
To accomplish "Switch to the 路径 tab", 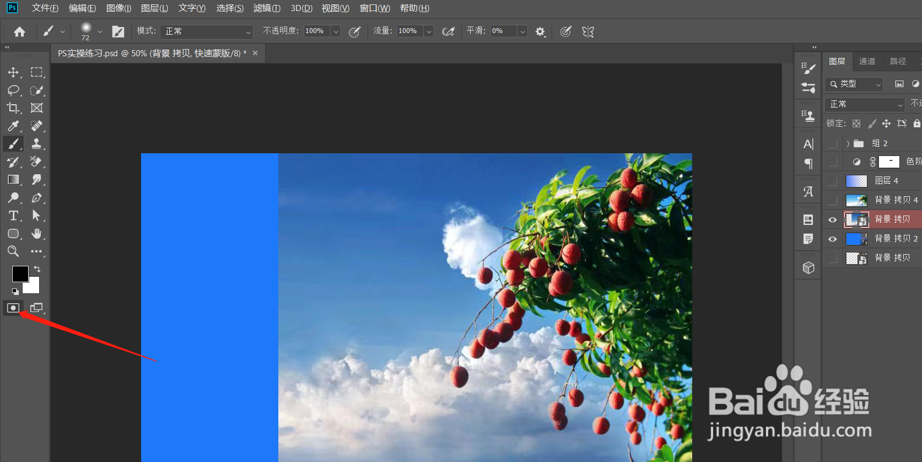I will point(898,61).
